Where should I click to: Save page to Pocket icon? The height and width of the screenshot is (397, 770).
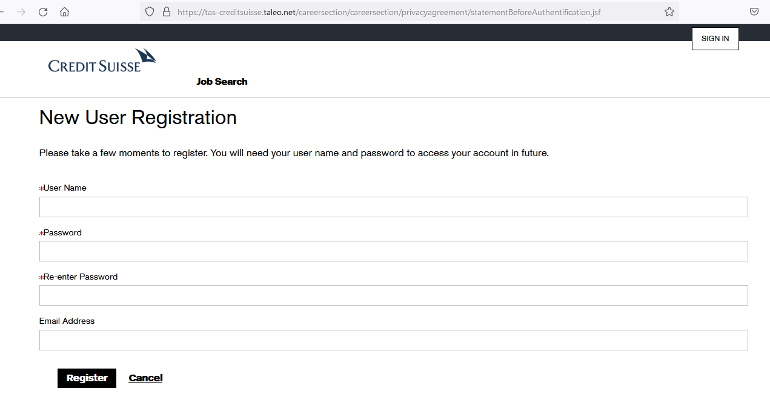pos(754,11)
